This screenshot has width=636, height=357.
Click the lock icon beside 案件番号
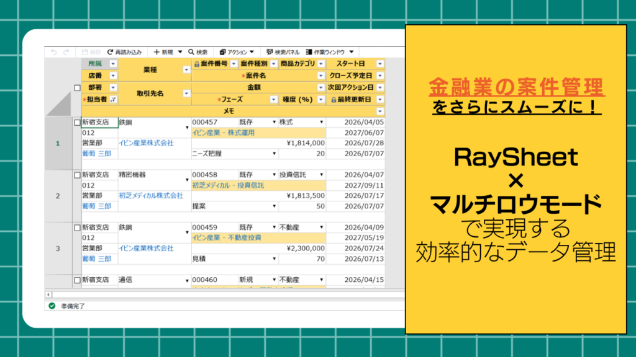coord(197,64)
